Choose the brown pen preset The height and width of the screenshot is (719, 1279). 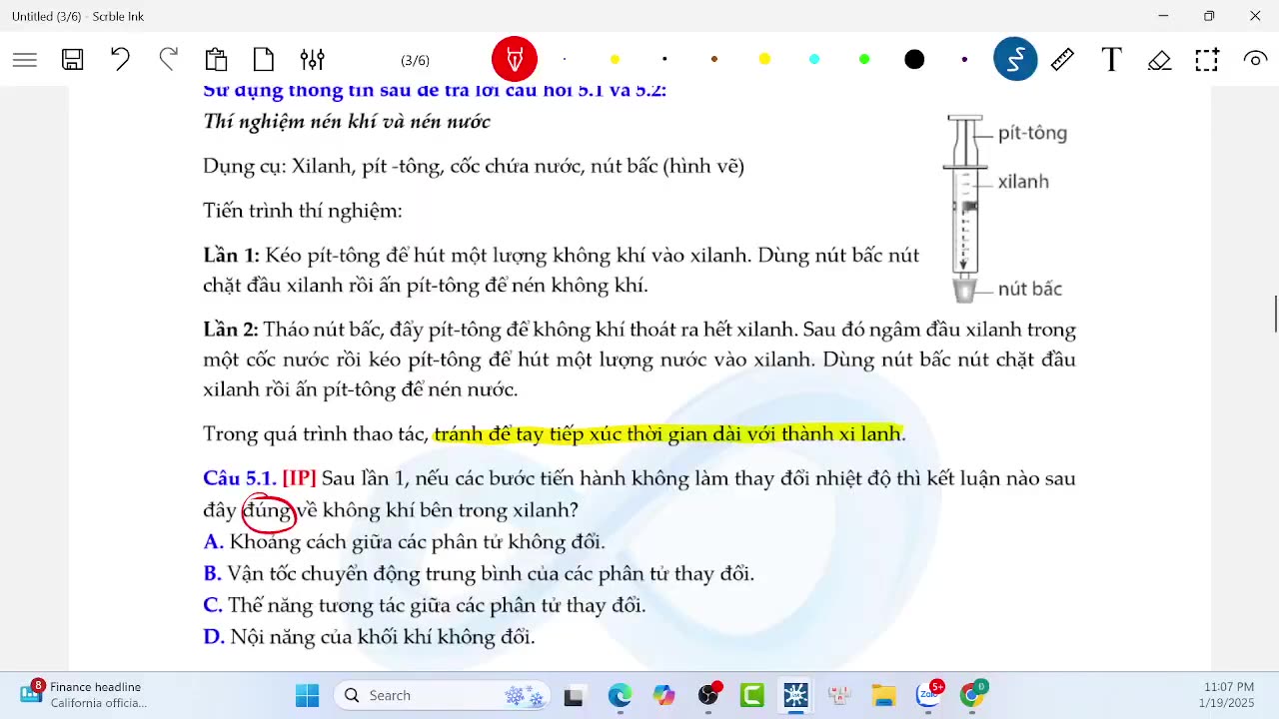click(x=714, y=60)
